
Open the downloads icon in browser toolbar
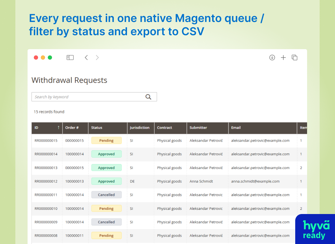pyautogui.click(x=272, y=58)
